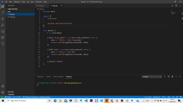Click errors and warnings count in status bar
The image size is (183, 103).
[x=8, y=97]
